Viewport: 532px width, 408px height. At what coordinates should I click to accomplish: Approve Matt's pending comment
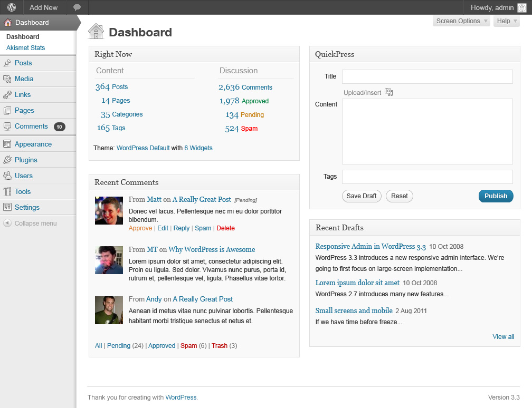click(x=140, y=228)
